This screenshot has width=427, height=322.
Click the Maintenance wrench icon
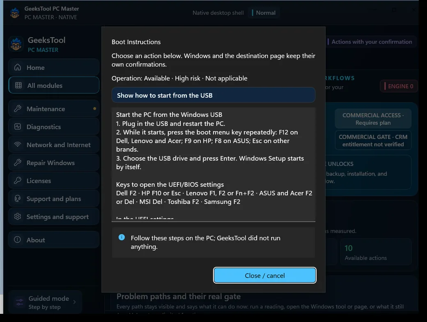[x=18, y=109]
